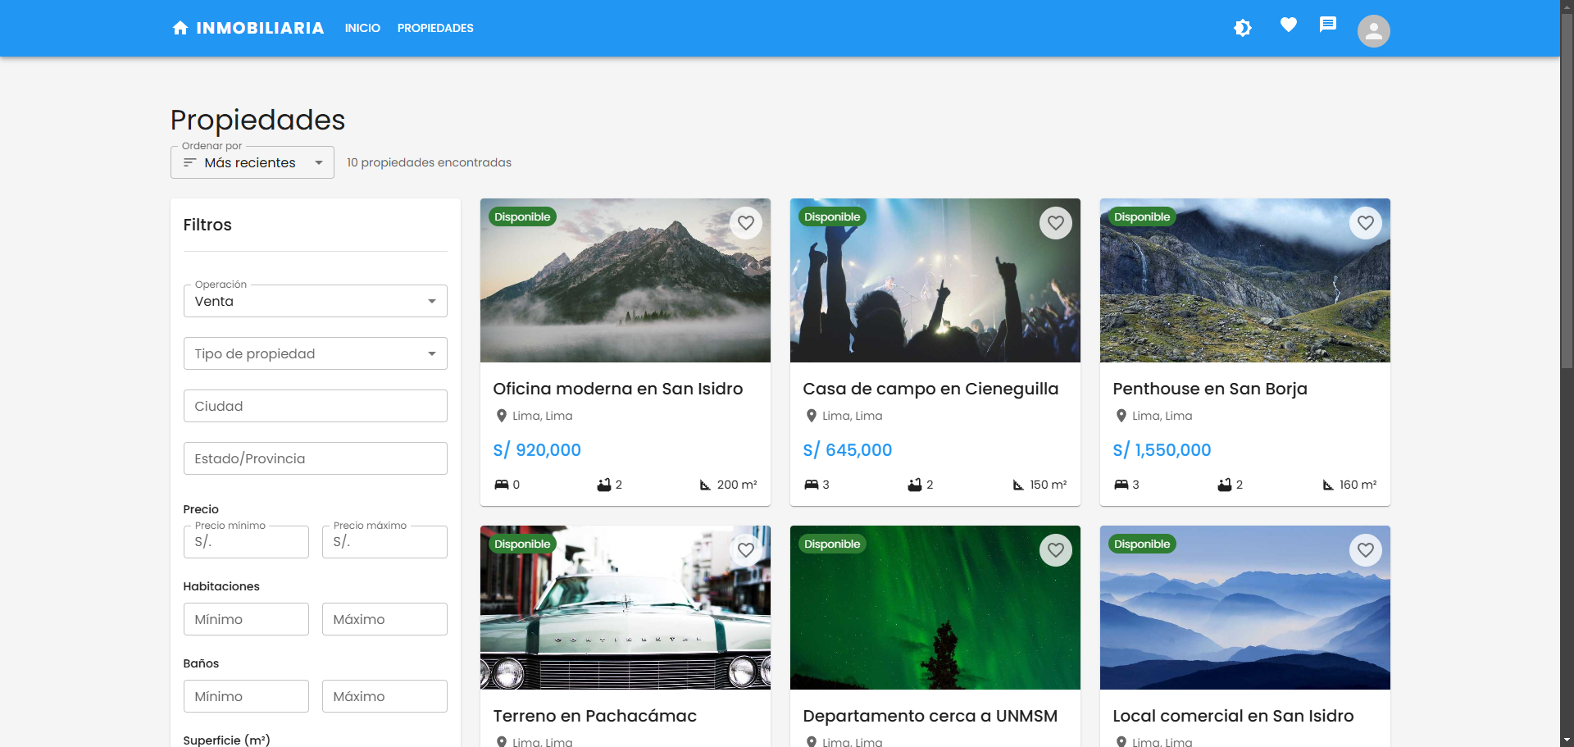
Task: Favorite the Oficina moderna en San Isidro card
Action: tap(746, 223)
